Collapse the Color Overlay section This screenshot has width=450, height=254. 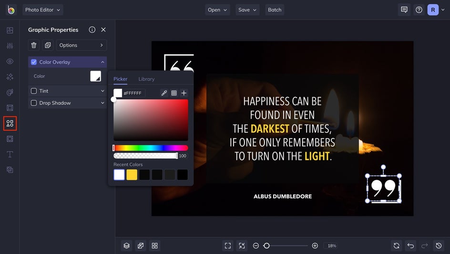(102, 62)
